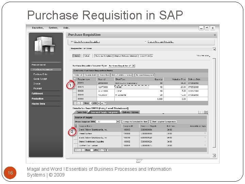Click the Save button

(77, 56)
